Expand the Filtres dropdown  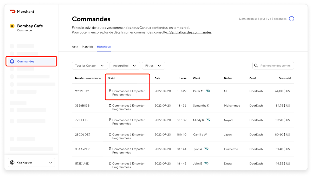coord(153,66)
